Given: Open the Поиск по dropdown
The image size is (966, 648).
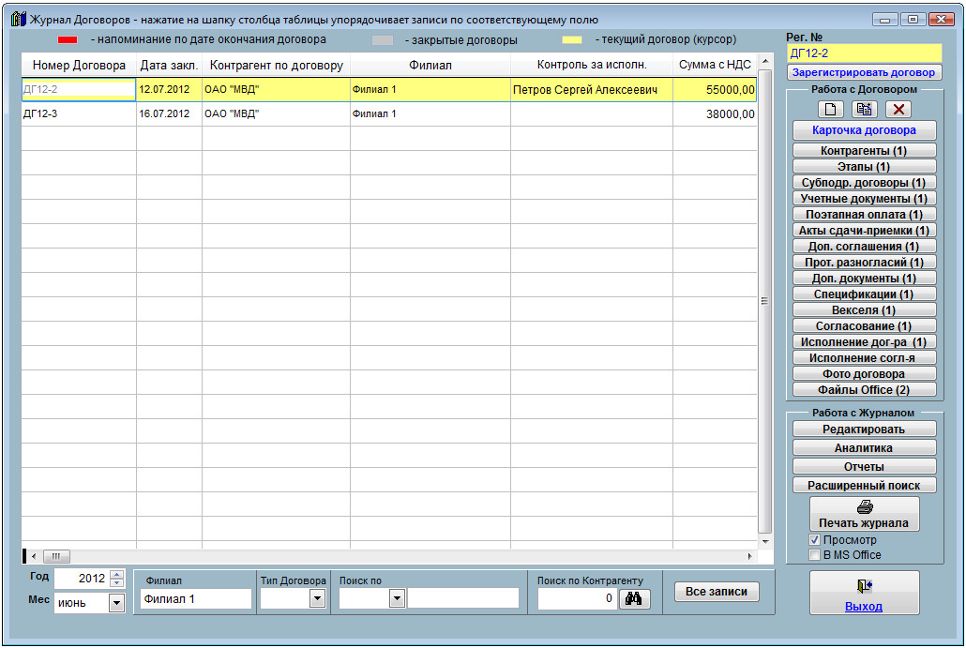Looking at the screenshot, I should click(x=397, y=598).
